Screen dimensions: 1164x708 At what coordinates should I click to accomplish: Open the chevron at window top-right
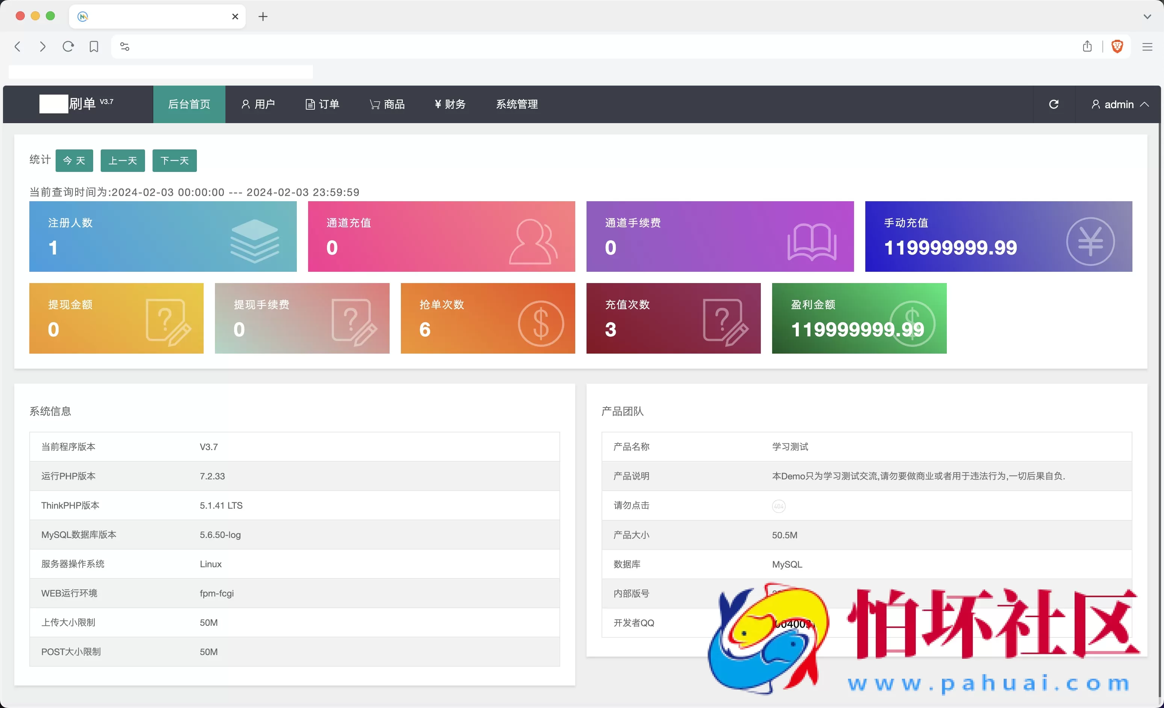(x=1147, y=16)
